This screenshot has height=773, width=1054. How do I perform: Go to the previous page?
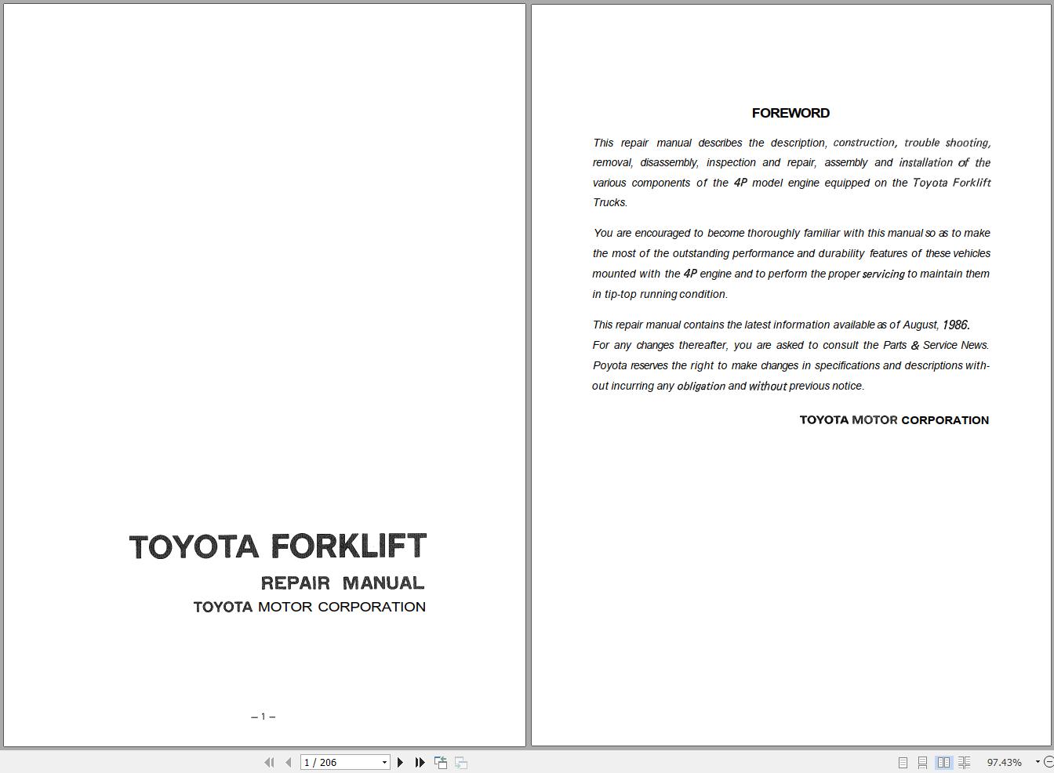[288, 761]
